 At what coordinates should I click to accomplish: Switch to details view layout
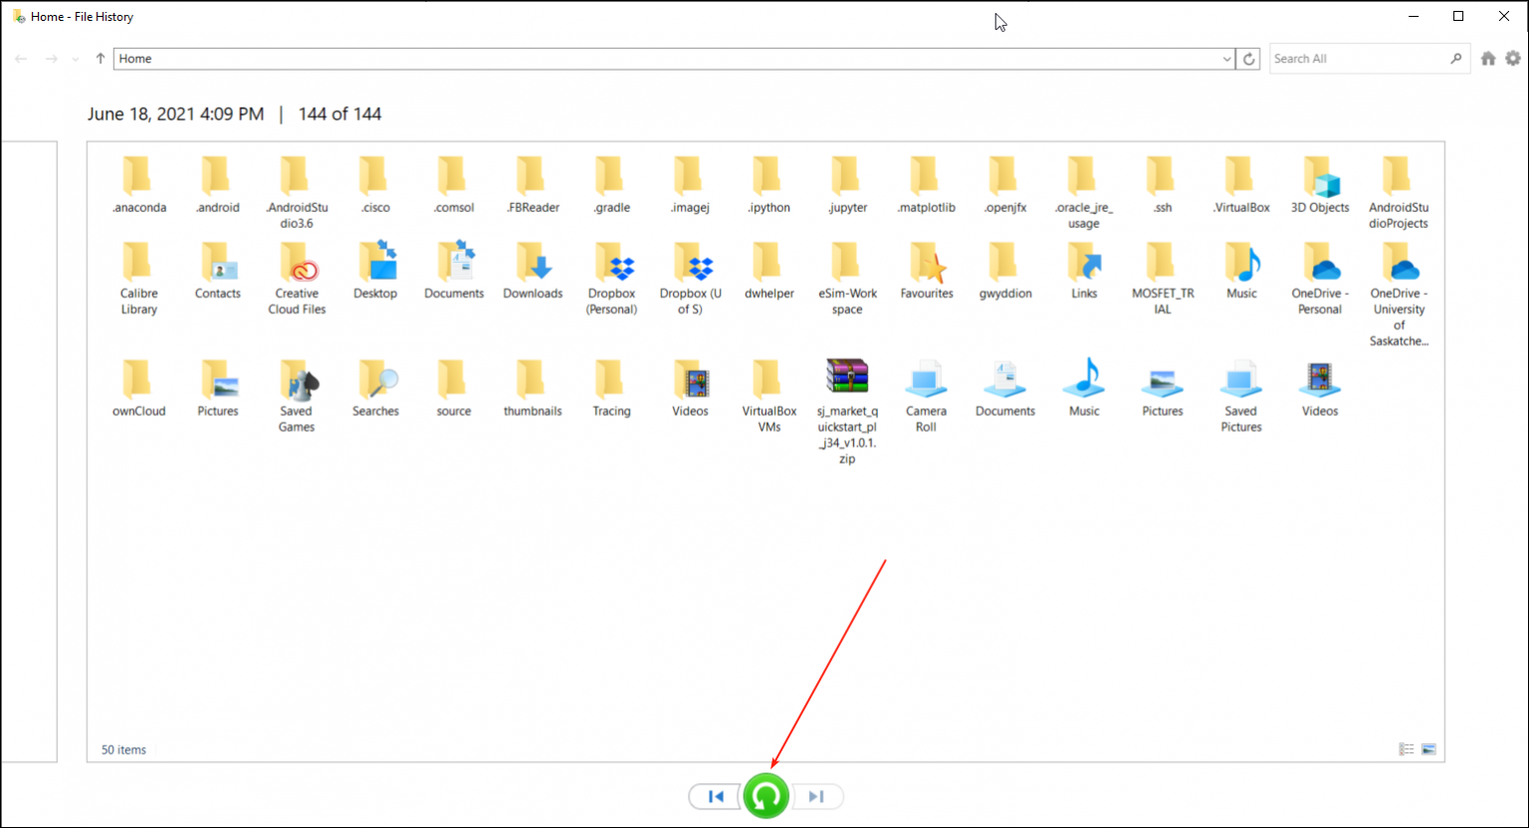[1407, 749]
